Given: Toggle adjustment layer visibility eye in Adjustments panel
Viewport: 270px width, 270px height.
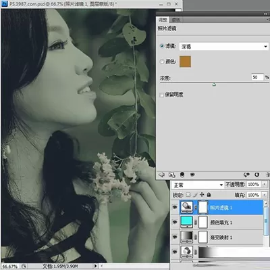Looking at the screenshot, I should click(192, 175).
